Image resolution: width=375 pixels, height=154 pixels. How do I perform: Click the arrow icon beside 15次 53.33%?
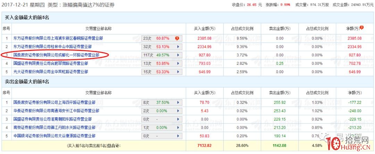(x=178, y=72)
